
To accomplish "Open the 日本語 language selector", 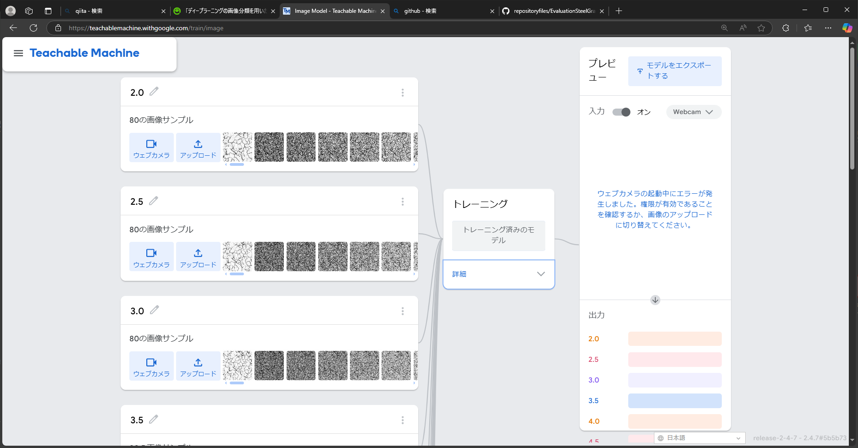I will click(x=699, y=438).
